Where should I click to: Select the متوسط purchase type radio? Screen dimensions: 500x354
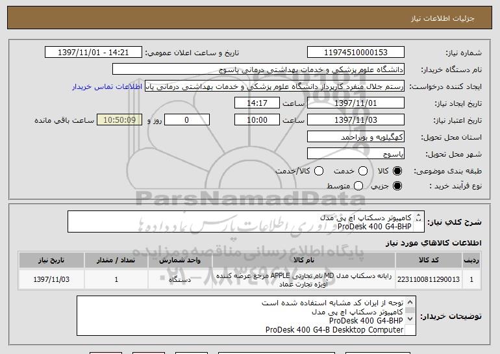pyautogui.click(x=358, y=186)
